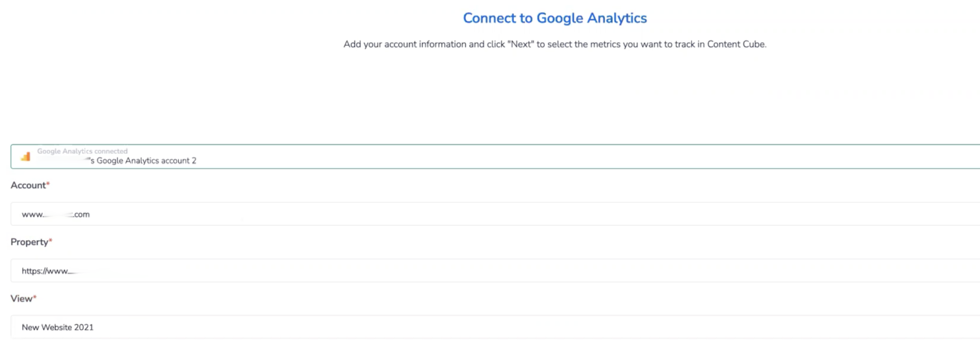Click the red asterisk beside Property
The height and width of the screenshot is (349, 980).
pyautogui.click(x=51, y=241)
